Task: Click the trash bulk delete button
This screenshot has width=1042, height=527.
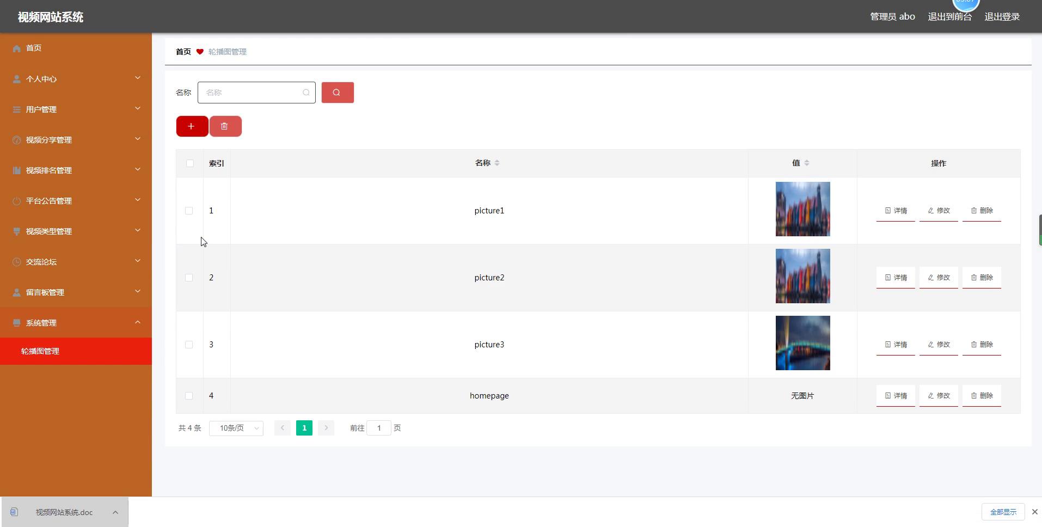Action: [225, 126]
